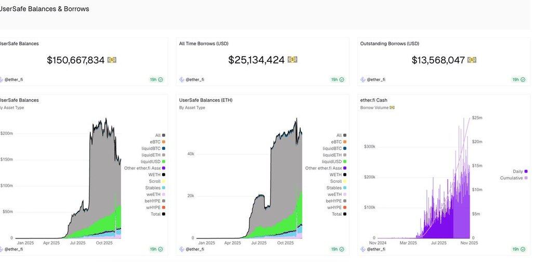Click the money emoji beside $25,134,424

292,60
